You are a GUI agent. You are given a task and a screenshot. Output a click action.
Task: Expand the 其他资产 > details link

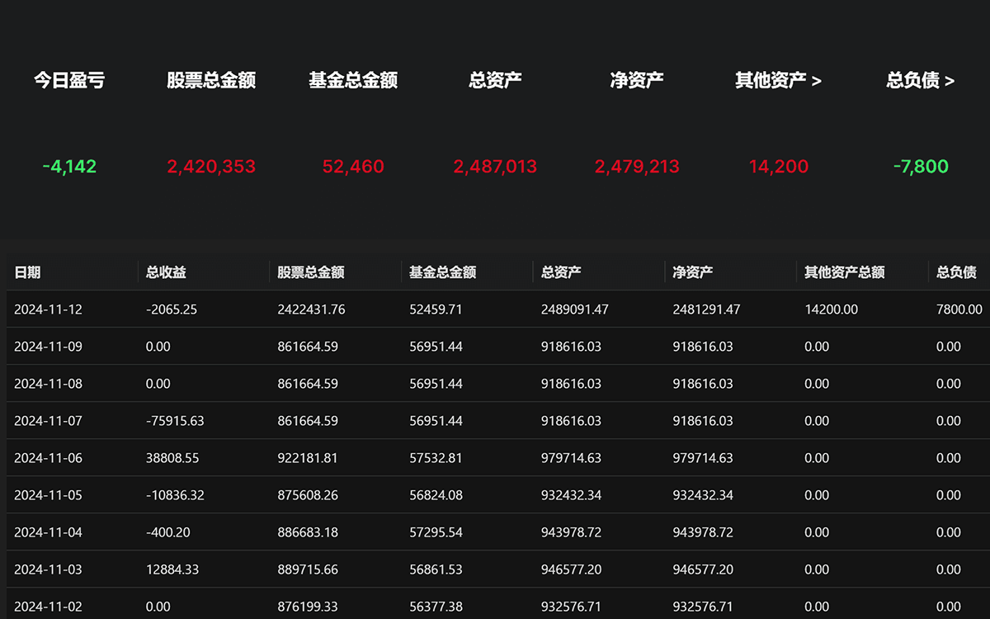(x=778, y=80)
